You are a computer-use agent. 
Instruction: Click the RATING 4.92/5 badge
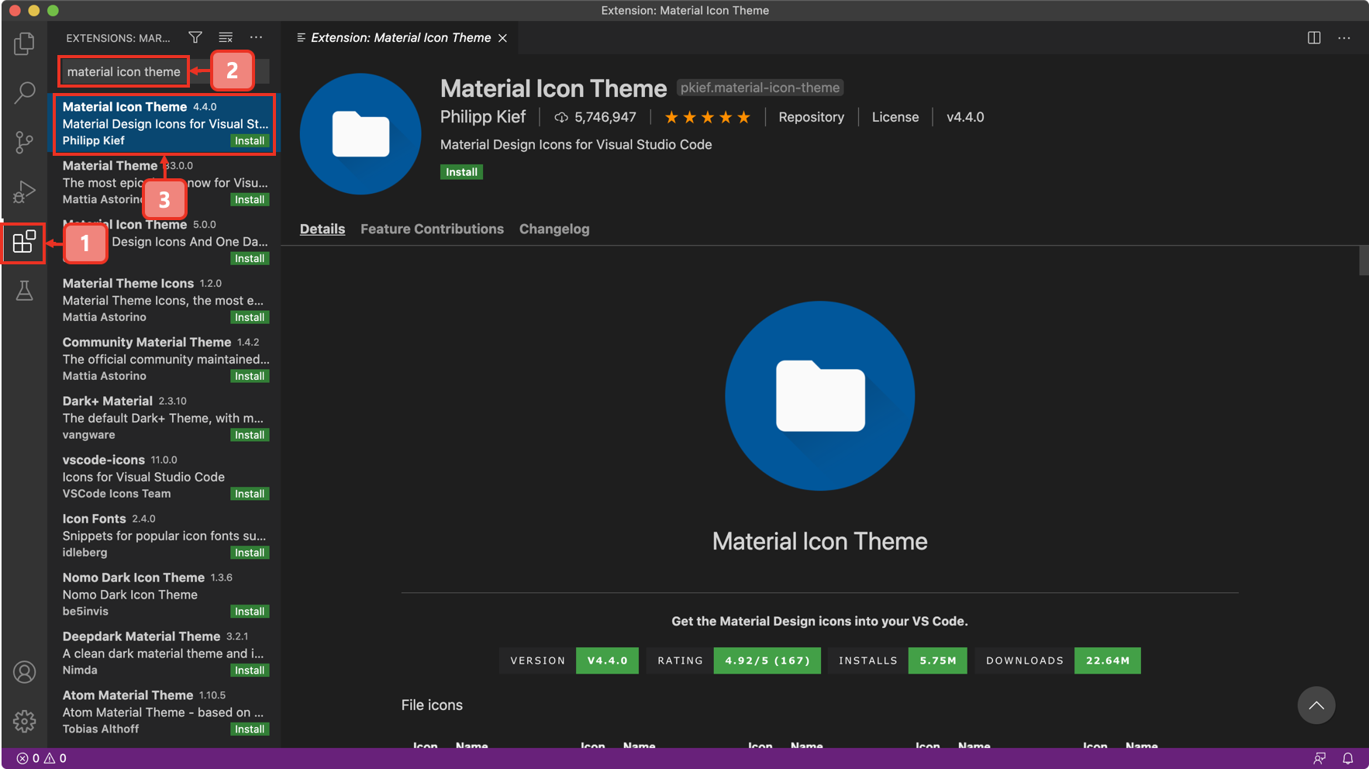click(x=733, y=660)
